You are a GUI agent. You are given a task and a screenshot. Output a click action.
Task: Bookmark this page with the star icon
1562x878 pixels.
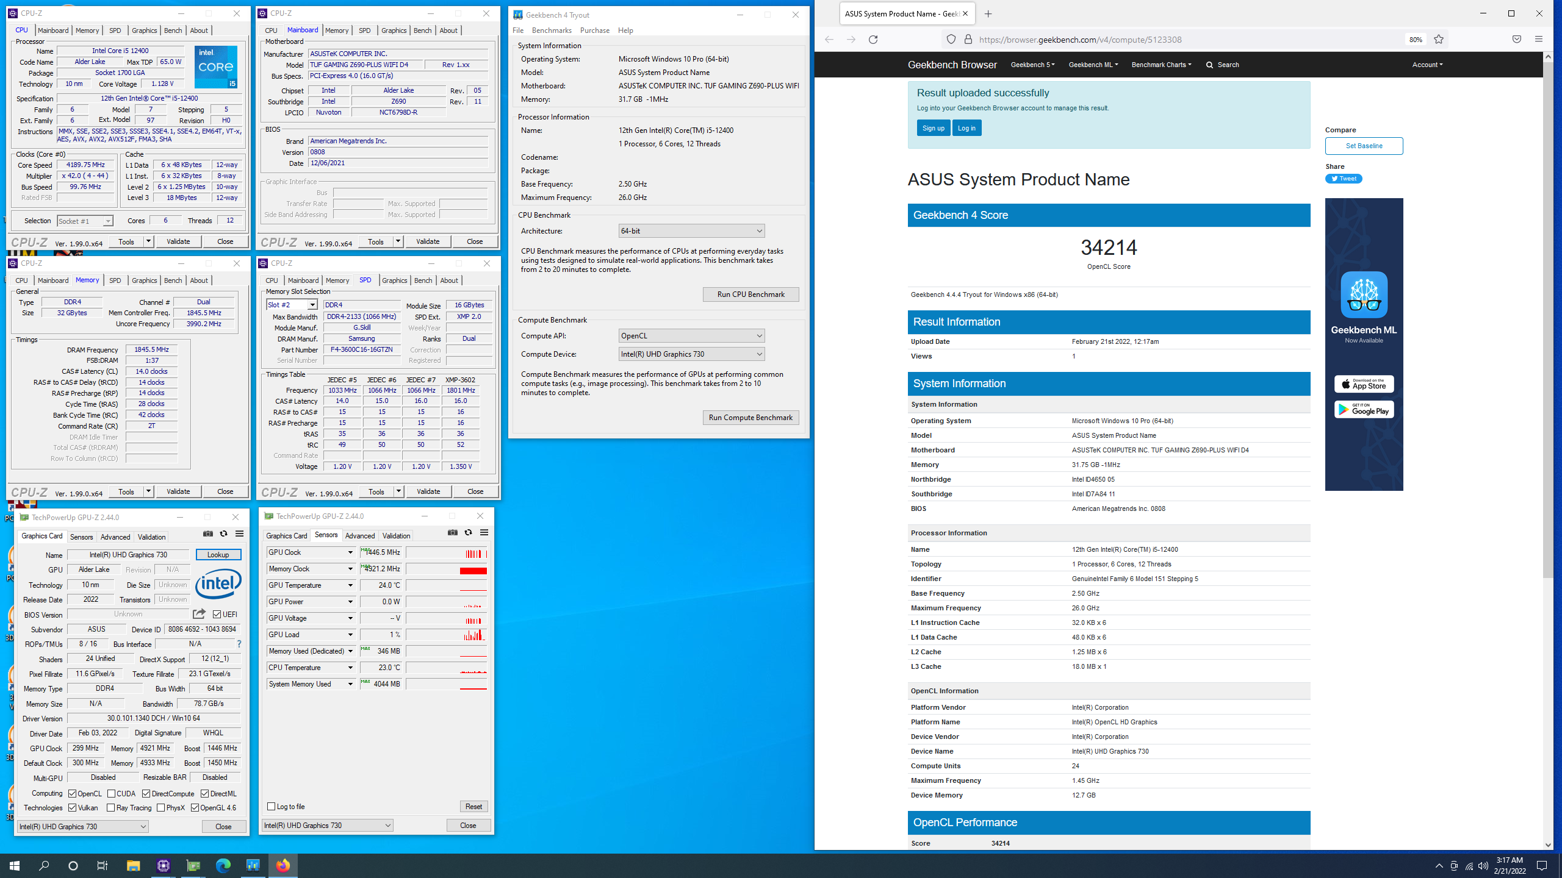pyautogui.click(x=1439, y=40)
